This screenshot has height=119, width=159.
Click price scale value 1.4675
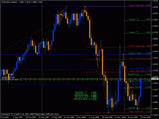[x=155, y=45]
